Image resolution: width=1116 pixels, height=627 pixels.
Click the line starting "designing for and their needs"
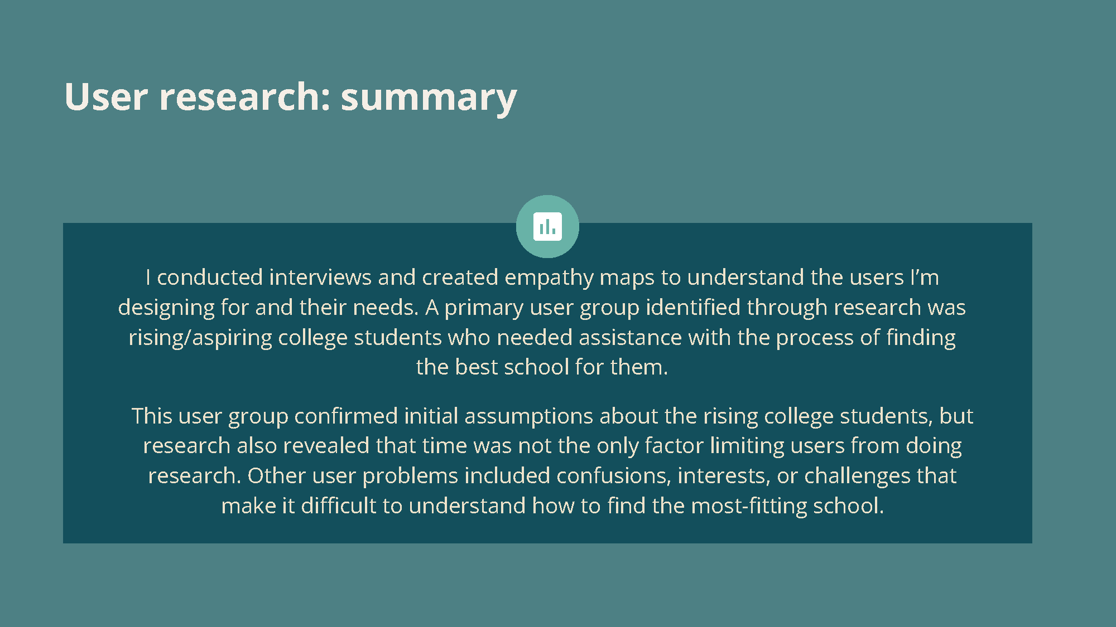coord(542,308)
